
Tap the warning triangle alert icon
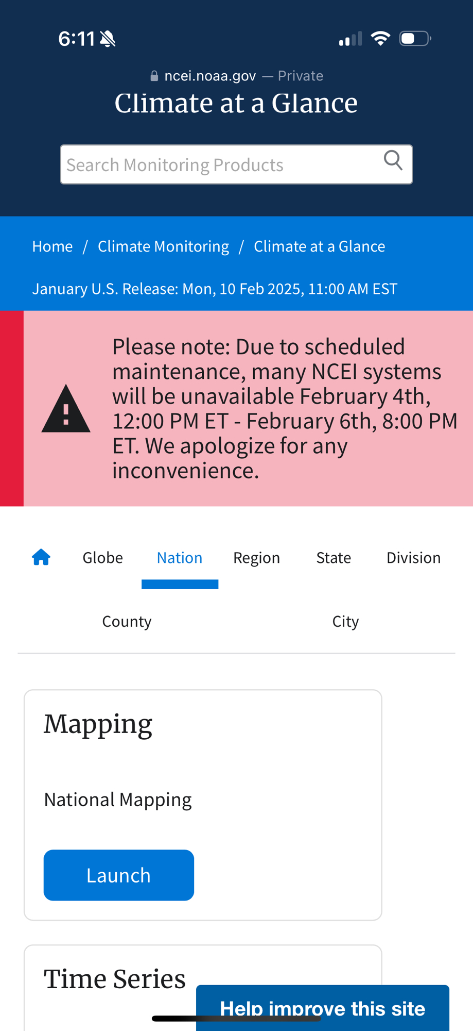coord(66,409)
